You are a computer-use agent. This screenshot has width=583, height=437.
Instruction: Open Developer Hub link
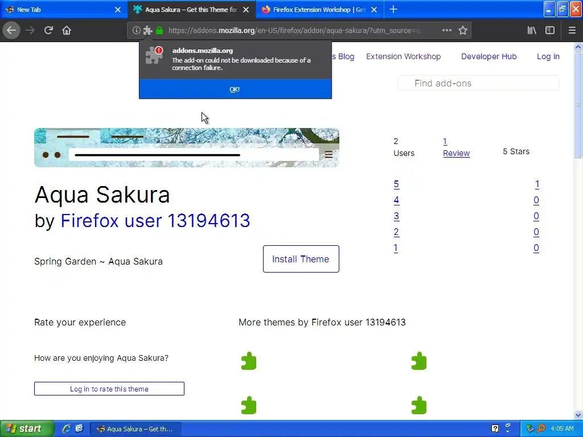(488, 56)
